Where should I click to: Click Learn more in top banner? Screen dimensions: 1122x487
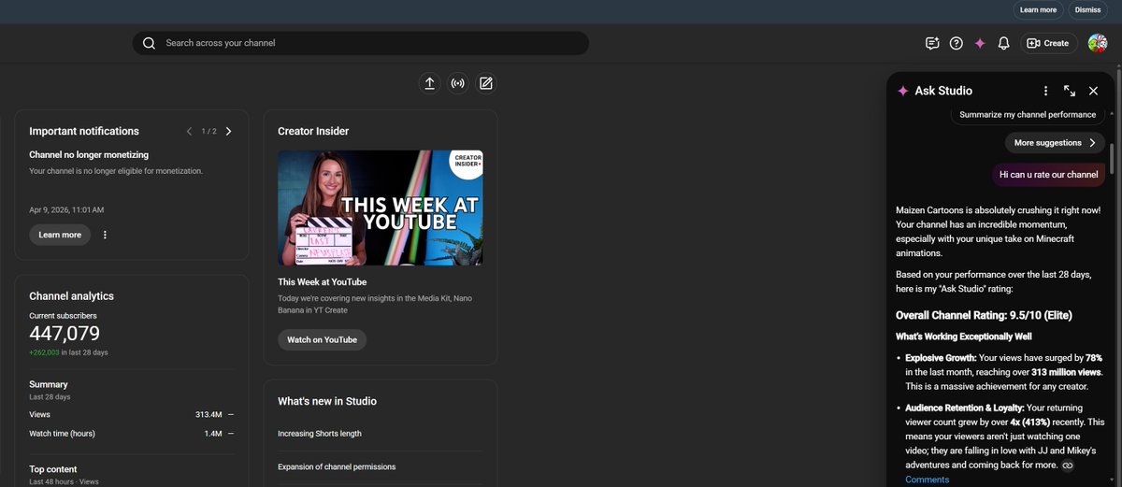pyautogui.click(x=1038, y=10)
